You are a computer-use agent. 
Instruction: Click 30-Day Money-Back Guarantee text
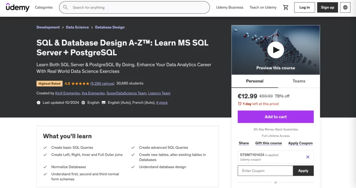point(276,129)
